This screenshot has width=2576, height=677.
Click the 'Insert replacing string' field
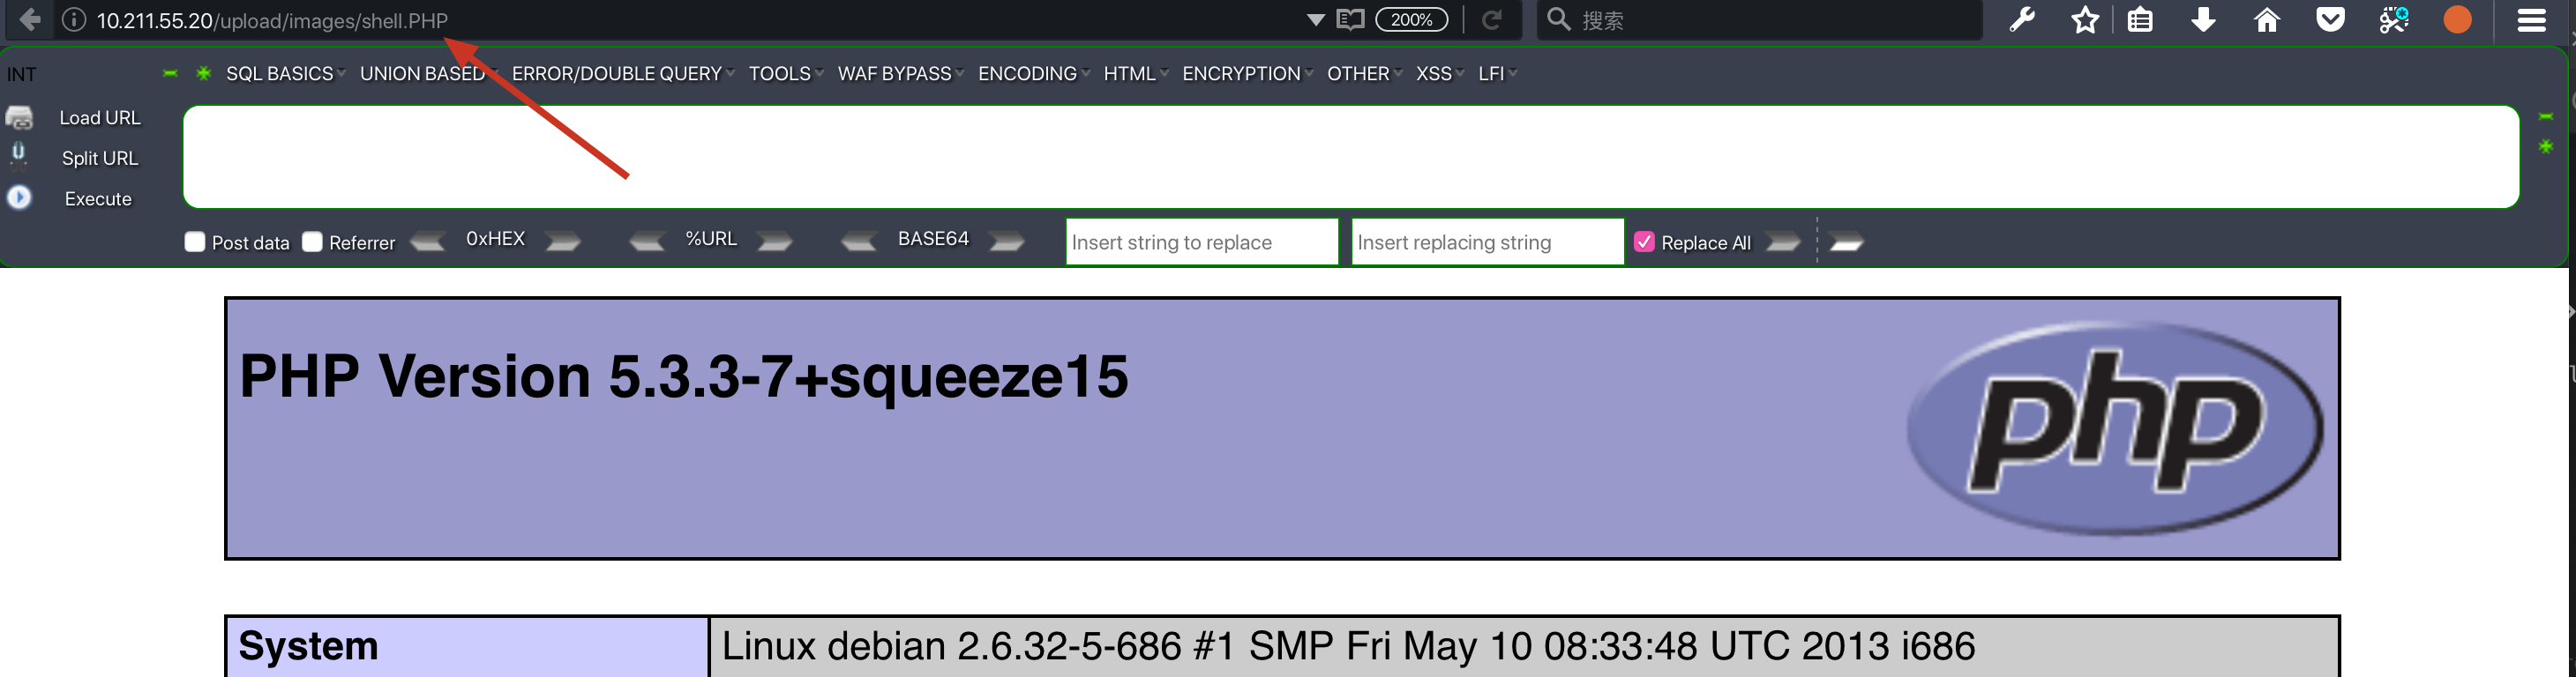pyautogui.click(x=1487, y=242)
